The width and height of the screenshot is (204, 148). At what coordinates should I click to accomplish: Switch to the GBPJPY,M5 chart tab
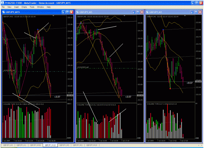(64, 145)
